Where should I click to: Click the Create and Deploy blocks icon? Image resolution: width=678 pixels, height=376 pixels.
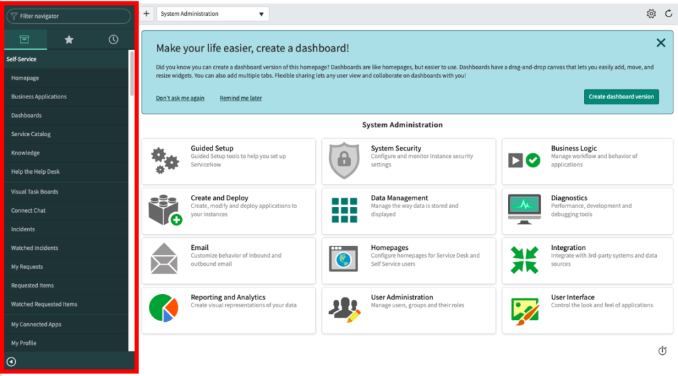(x=165, y=210)
